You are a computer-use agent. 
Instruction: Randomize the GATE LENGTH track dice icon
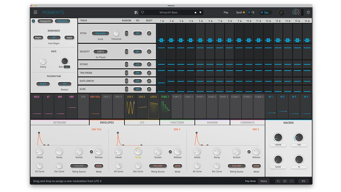point(126,81)
